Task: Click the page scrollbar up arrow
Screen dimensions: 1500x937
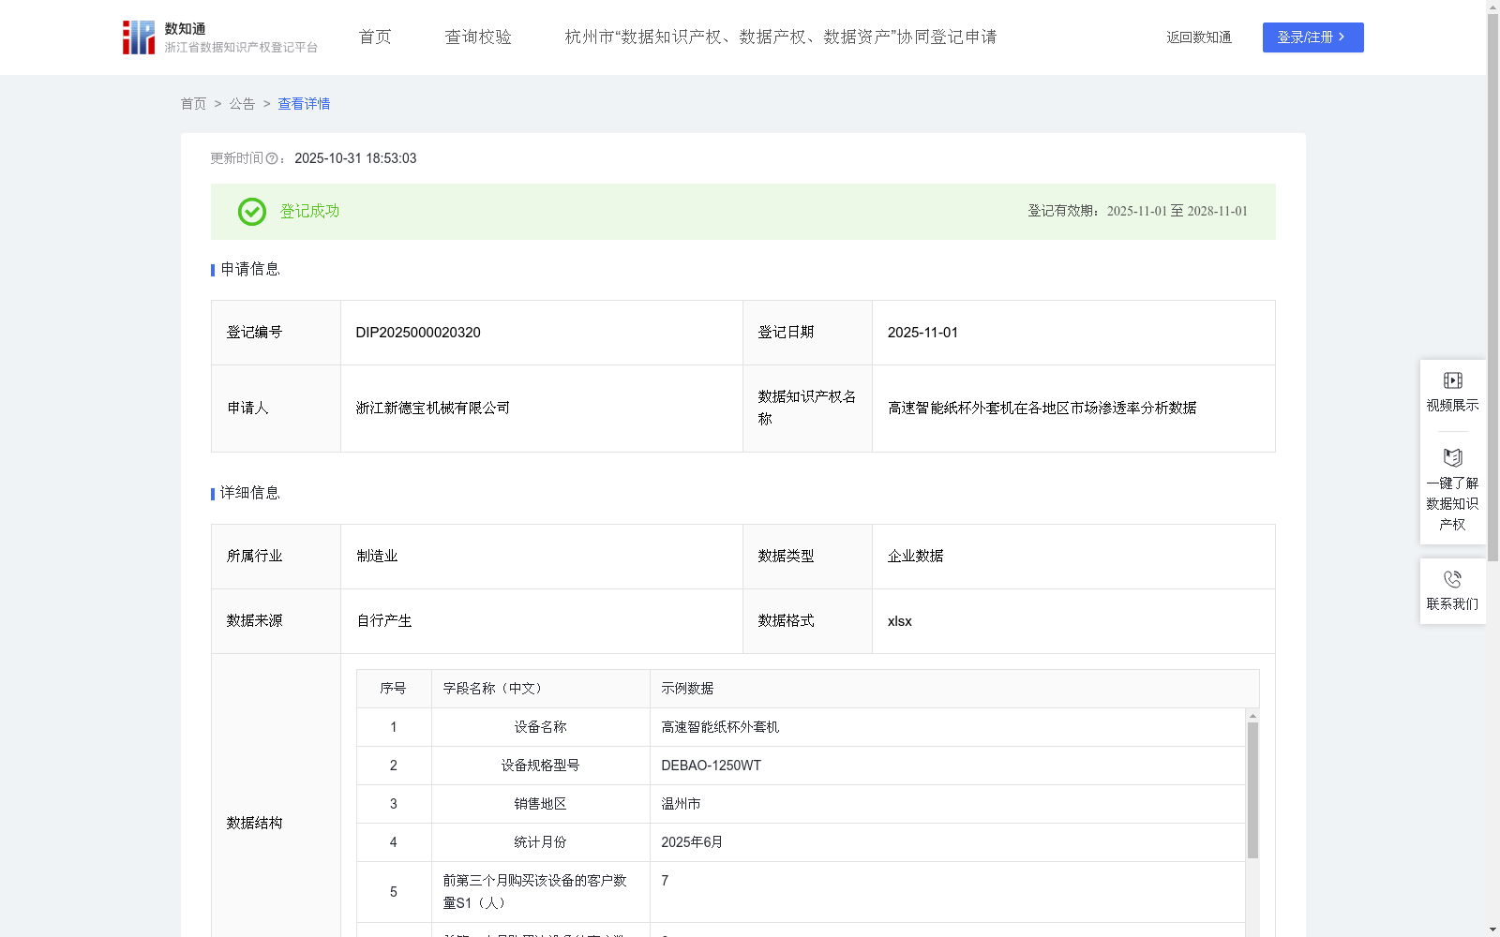Action: [x=1492, y=7]
